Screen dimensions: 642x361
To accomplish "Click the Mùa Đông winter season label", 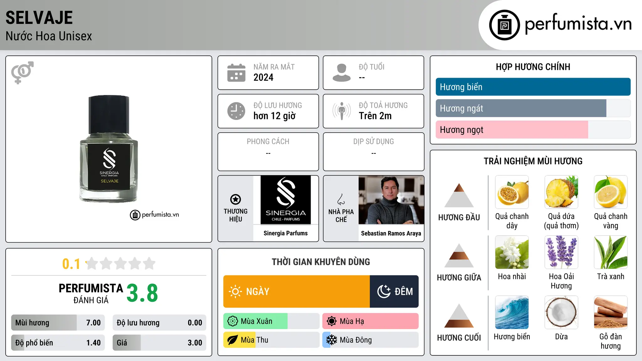I will pyautogui.click(x=356, y=340).
